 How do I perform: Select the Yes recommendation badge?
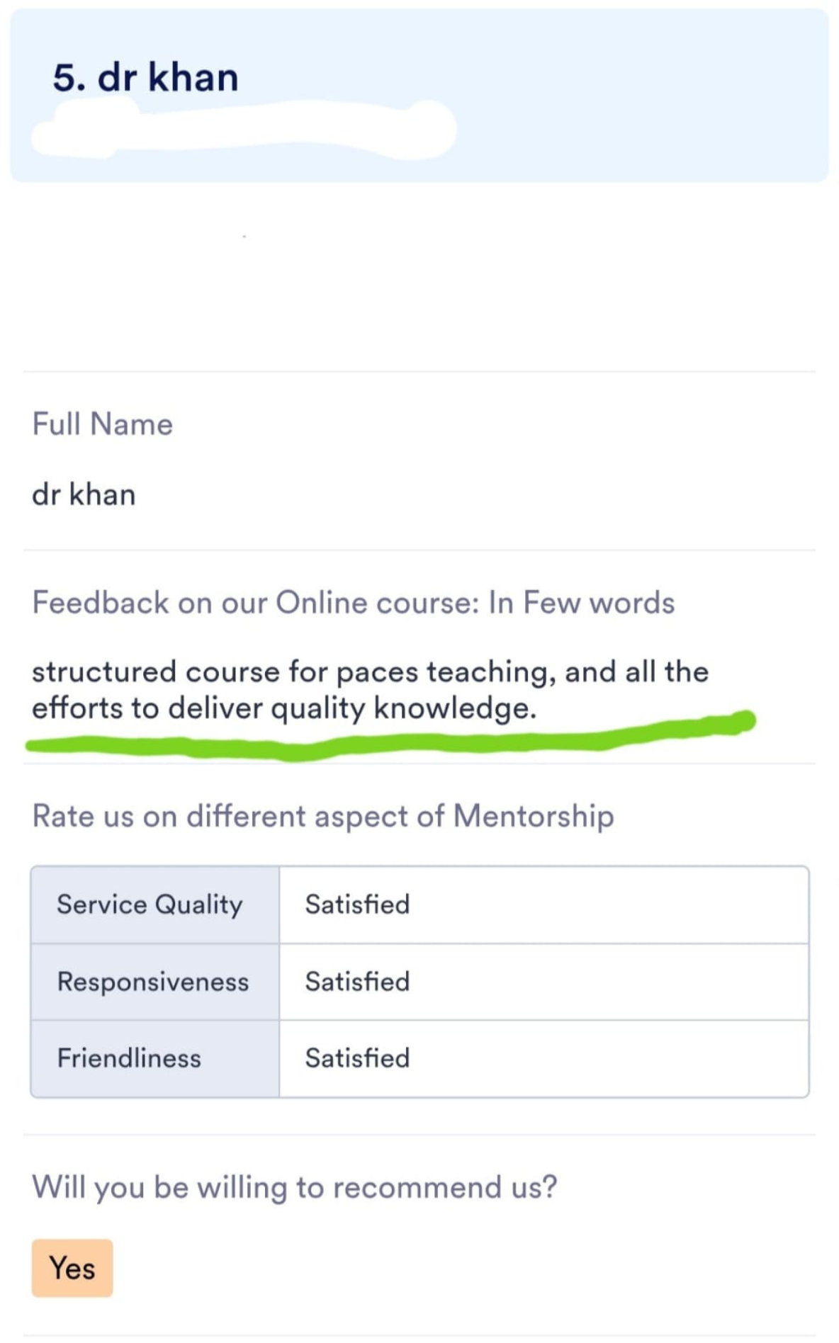tap(72, 1268)
